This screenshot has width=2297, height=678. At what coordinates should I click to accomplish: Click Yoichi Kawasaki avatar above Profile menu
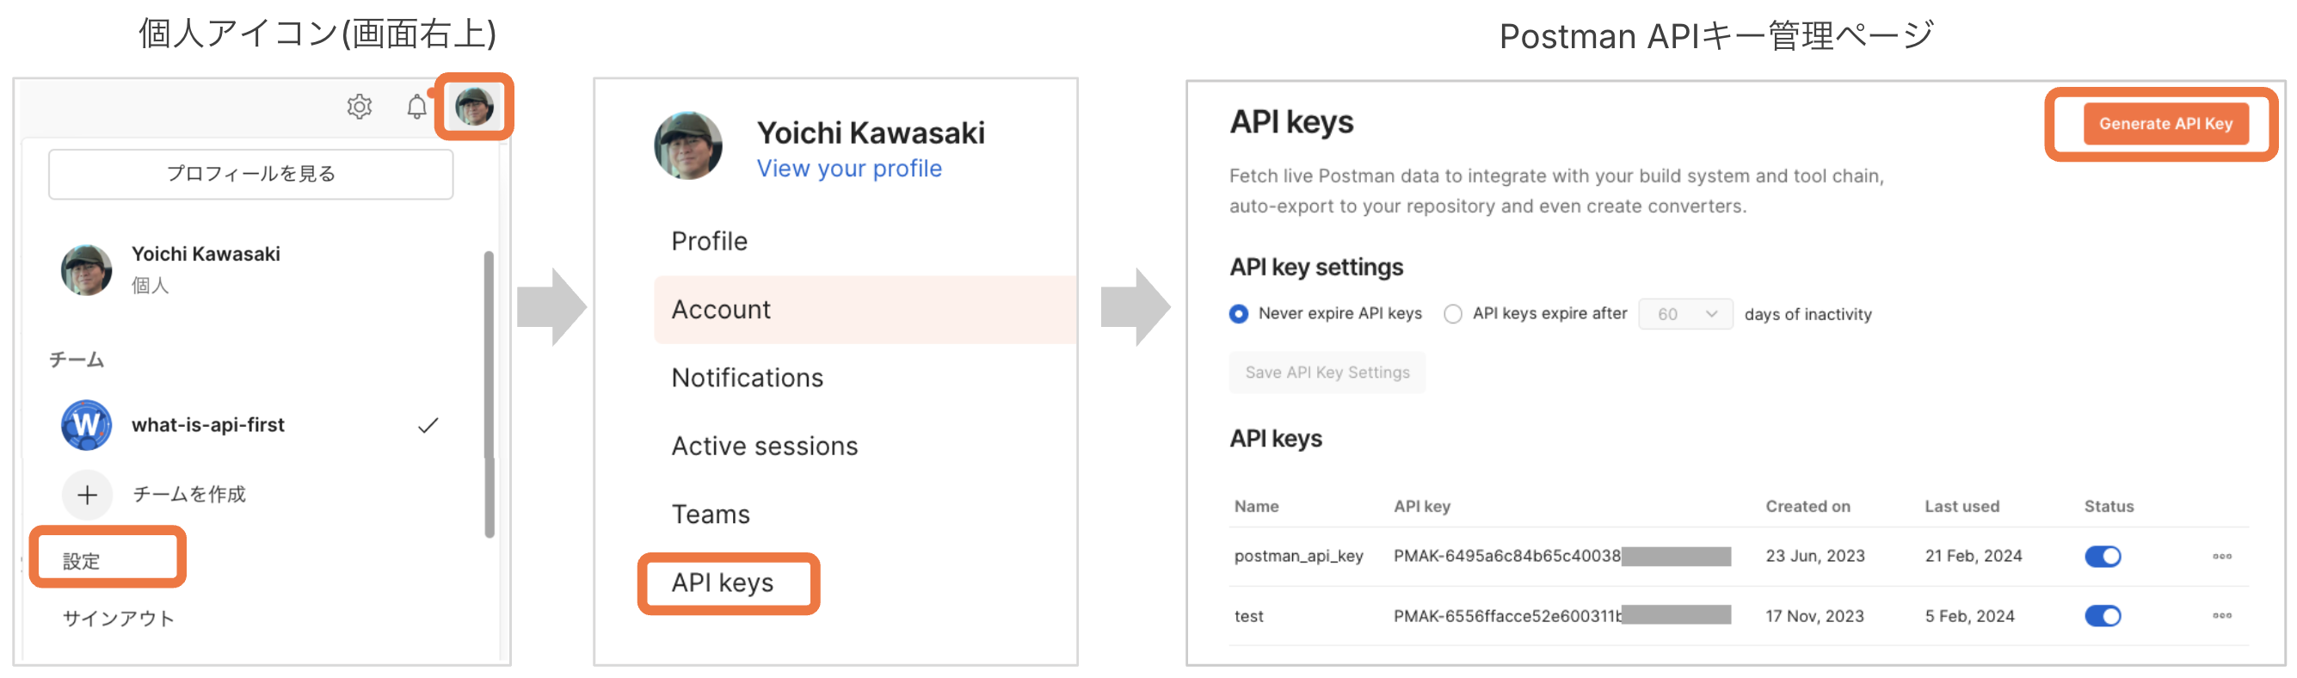688,145
